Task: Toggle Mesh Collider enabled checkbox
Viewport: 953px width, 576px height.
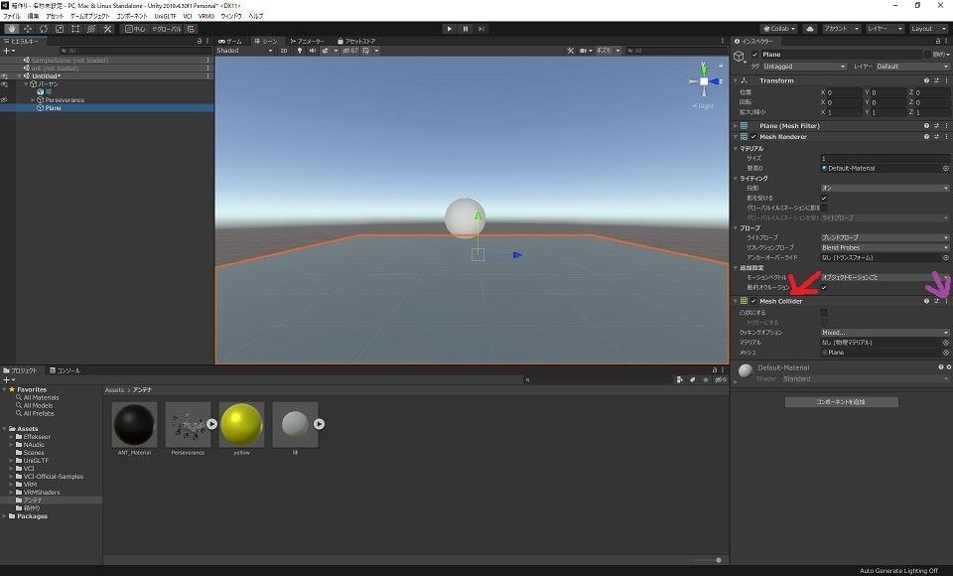Action: click(x=753, y=301)
